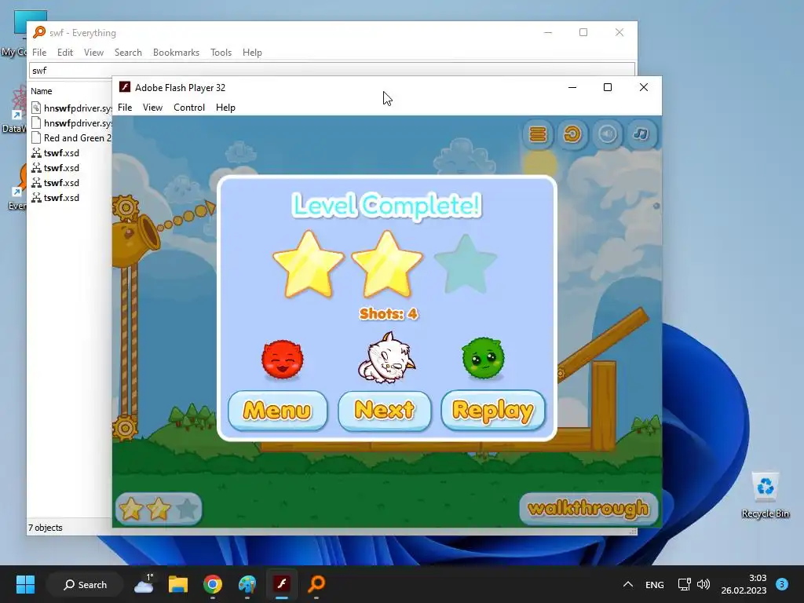The width and height of the screenshot is (804, 603).
Task: Click the Menu button in Level Complete
Action: click(x=277, y=410)
